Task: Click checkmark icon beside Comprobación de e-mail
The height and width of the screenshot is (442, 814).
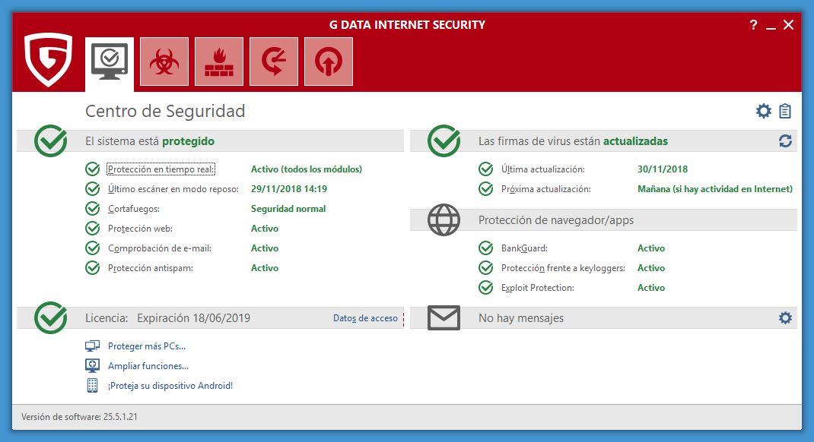Action: click(92, 248)
